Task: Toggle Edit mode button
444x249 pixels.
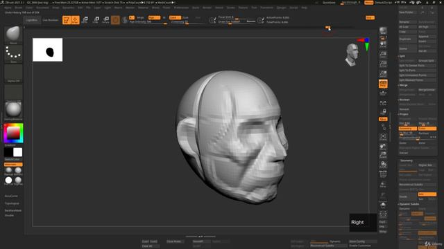Action: (x=67, y=20)
